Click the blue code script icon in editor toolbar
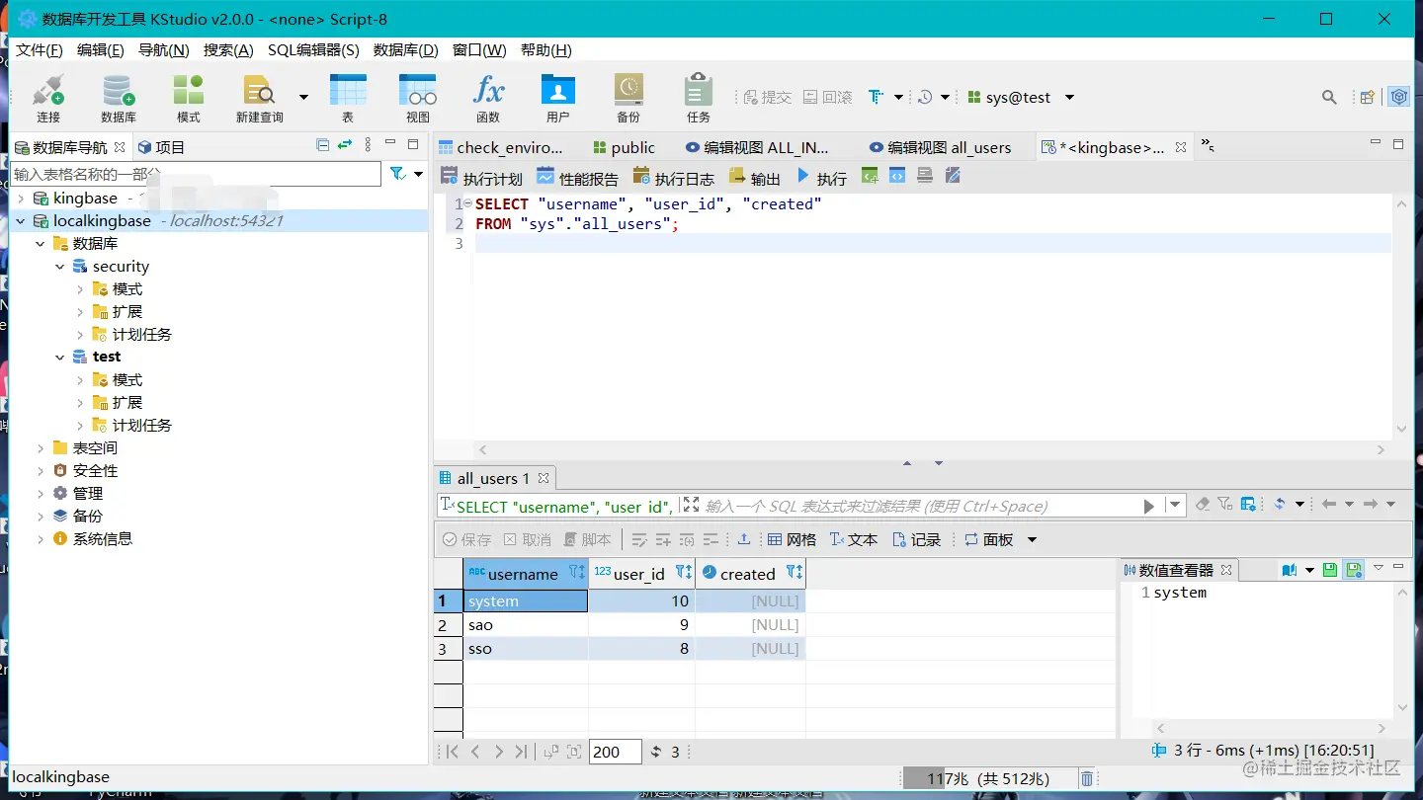Viewport: 1423px width, 800px height. coord(897,176)
